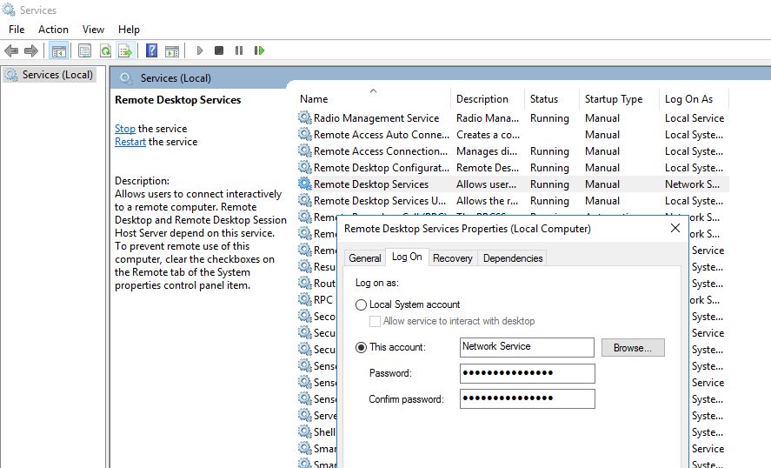
Task: Select Remote Desktop Configurat... row name
Action: [x=381, y=168]
